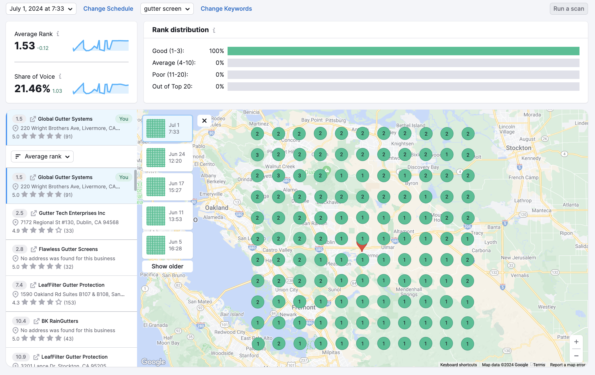Select the rank 3 map pin near Pleasant Hill

(257, 155)
